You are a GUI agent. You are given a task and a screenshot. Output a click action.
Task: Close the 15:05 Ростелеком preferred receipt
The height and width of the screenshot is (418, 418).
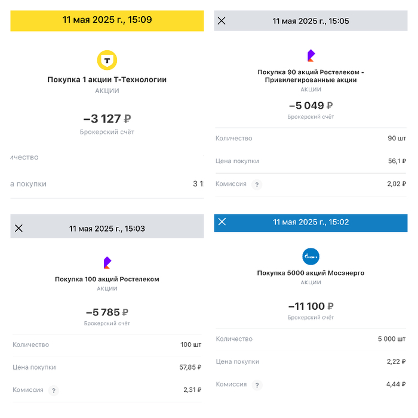[x=222, y=21]
